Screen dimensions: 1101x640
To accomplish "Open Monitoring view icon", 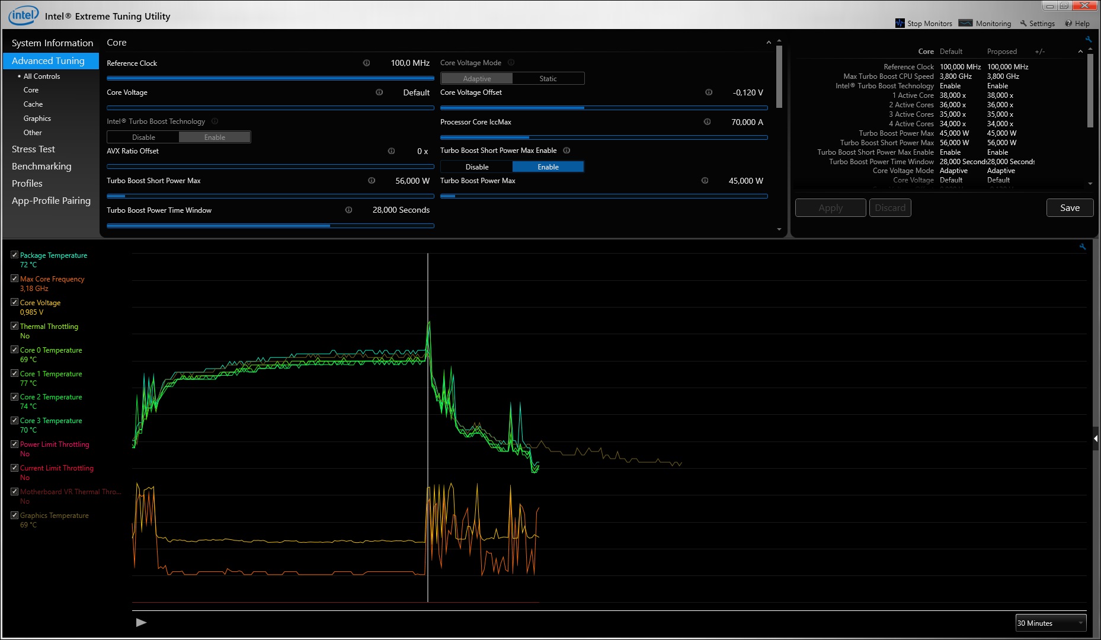I will click(966, 23).
